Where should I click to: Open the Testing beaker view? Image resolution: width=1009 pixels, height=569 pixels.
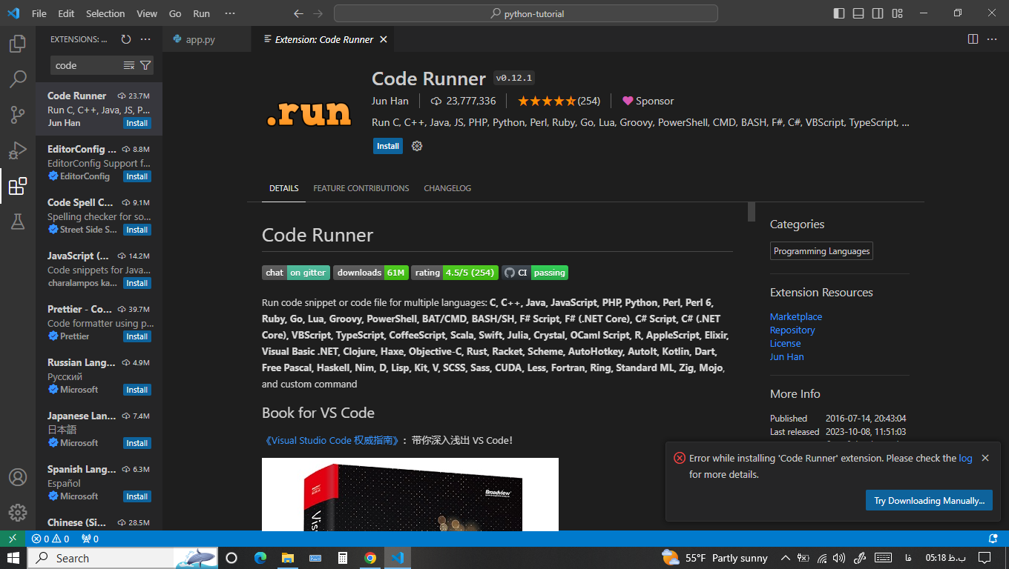[x=18, y=221]
